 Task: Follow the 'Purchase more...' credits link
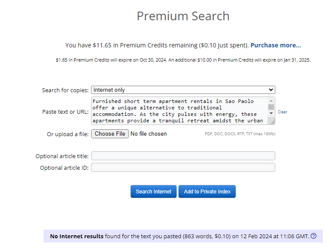click(275, 45)
